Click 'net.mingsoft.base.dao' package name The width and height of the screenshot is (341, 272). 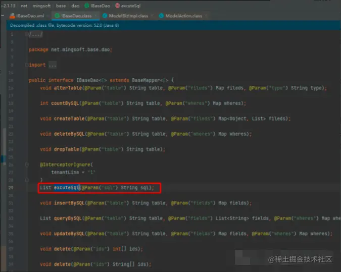[x=80, y=50]
